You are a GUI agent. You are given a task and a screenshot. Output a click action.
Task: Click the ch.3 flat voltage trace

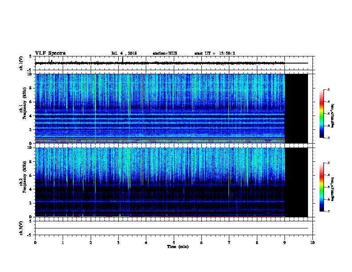(171, 228)
